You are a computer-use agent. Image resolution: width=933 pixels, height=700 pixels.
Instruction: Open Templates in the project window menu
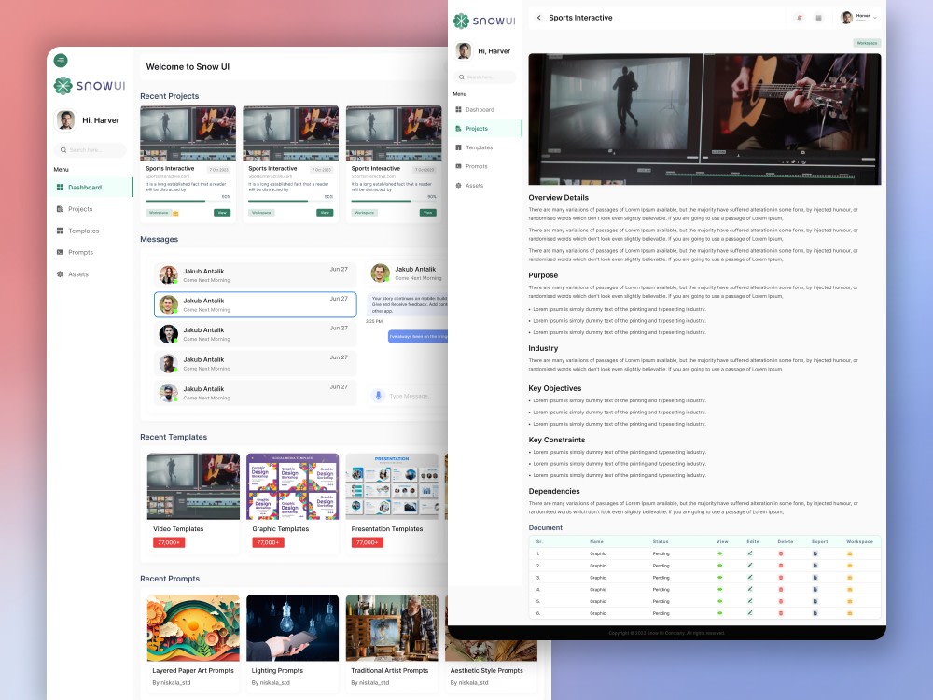[474, 147]
